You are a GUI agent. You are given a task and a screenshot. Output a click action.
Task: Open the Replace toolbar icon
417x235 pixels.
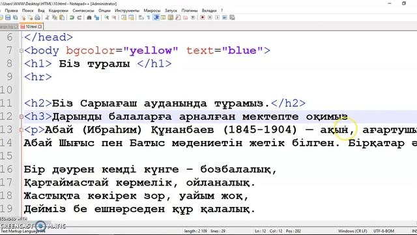(96, 18)
